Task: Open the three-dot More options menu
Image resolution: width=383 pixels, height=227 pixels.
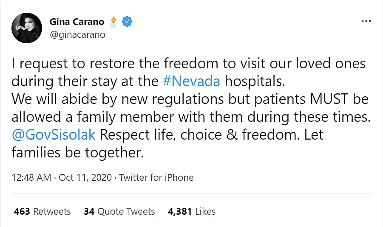Action: click(x=365, y=21)
